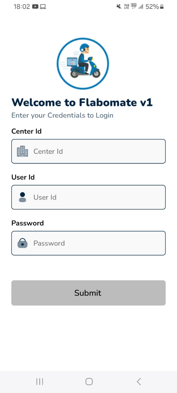177x393 pixels.
Task: Click the person icon in User Id field
Action: coord(22,197)
